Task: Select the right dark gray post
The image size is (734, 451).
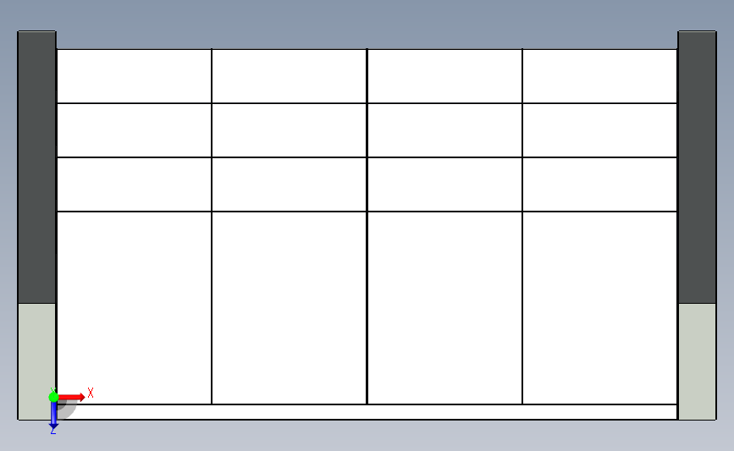Action: point(697,167)
